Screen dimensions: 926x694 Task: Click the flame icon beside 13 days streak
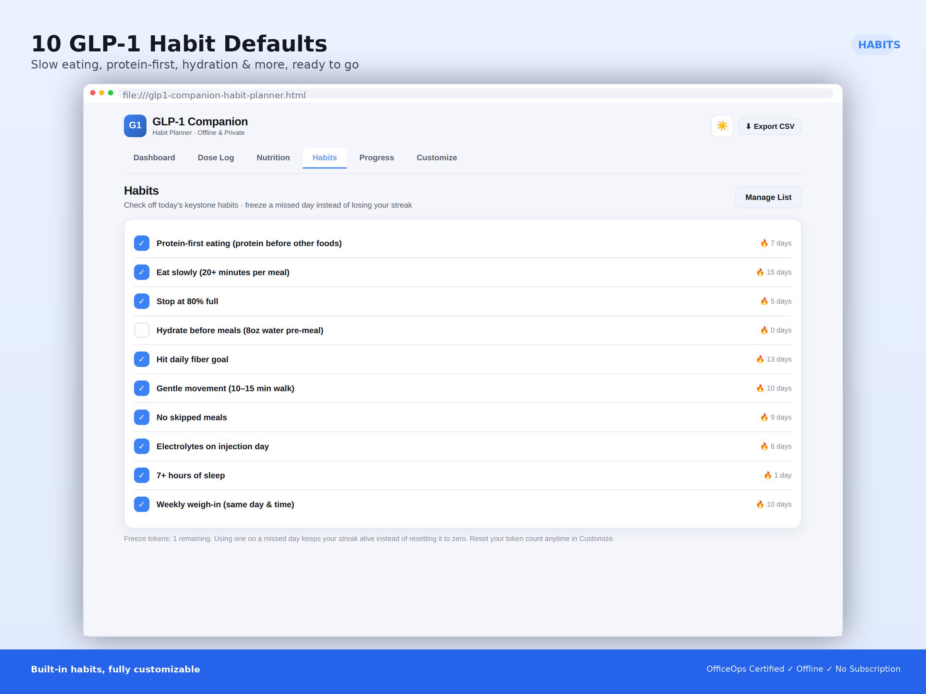(760, 359)
